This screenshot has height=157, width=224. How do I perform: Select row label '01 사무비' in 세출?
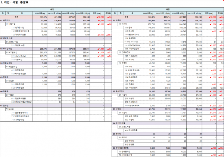pos(117,21)
